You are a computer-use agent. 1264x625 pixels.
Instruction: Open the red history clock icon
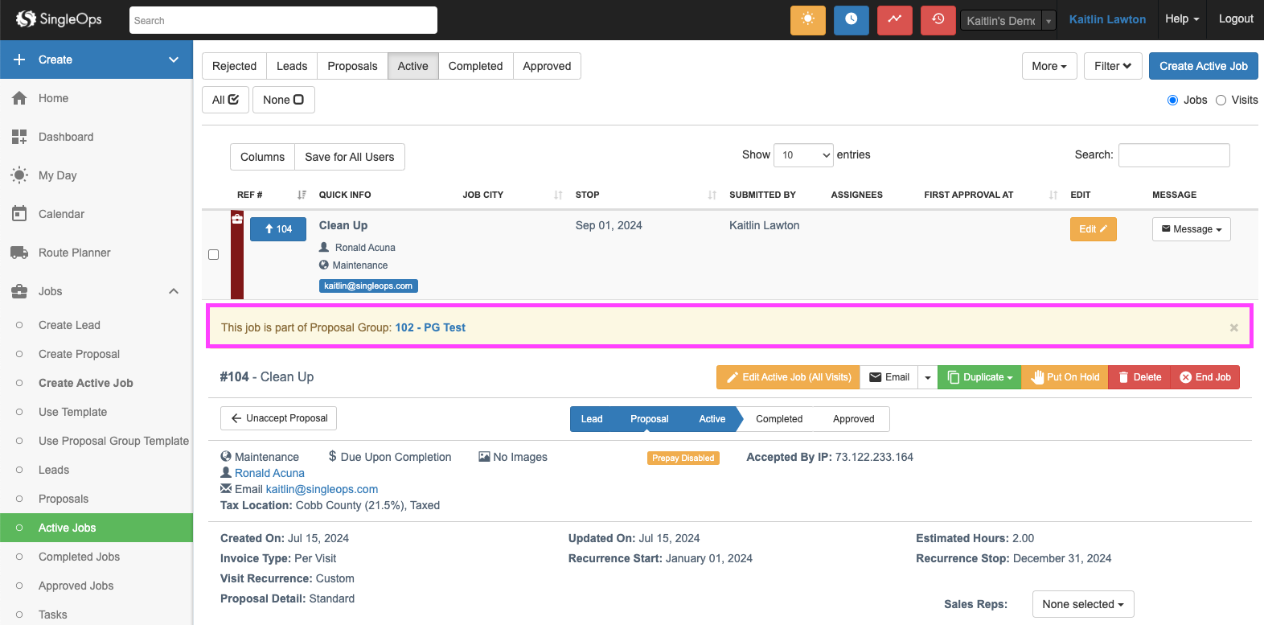[x=938, y=20]
